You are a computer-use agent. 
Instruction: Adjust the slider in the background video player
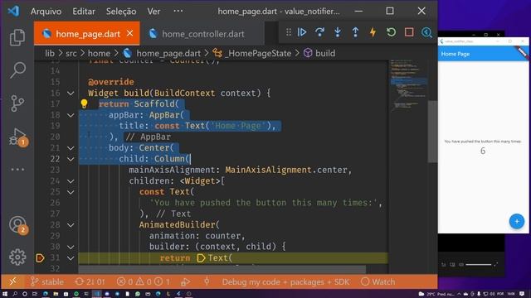478,265
